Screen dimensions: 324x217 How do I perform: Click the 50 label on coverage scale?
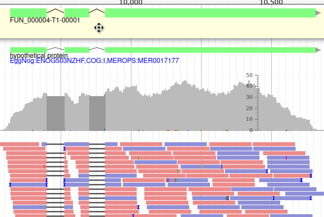[249, 75]
